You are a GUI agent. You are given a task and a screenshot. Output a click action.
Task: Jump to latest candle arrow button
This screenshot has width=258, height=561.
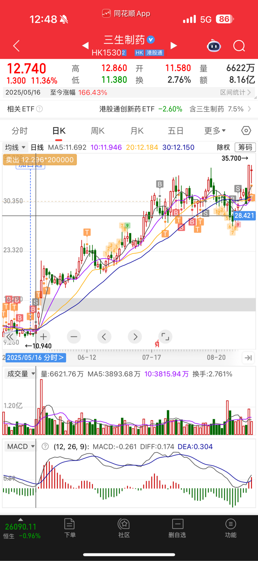[x=248, y=358]
